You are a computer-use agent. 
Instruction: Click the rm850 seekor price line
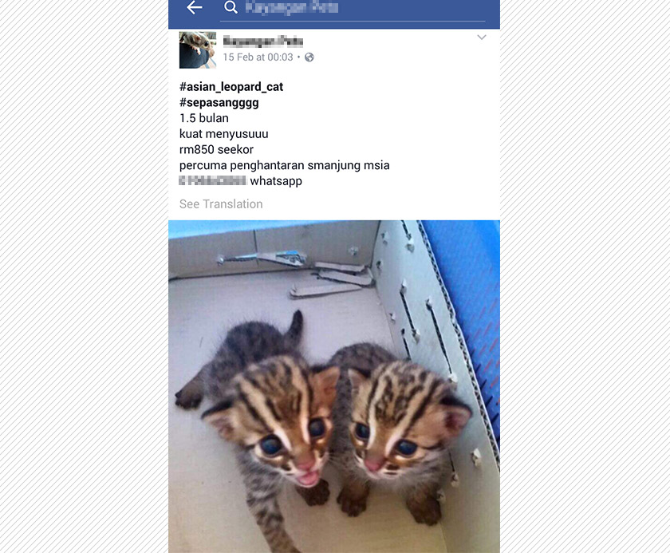tap(216, 149)
